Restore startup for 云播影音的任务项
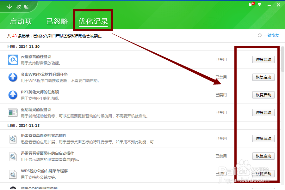 click(263, 60)
